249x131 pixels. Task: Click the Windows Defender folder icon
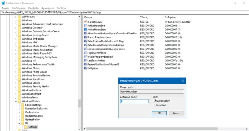pos(19,28)
